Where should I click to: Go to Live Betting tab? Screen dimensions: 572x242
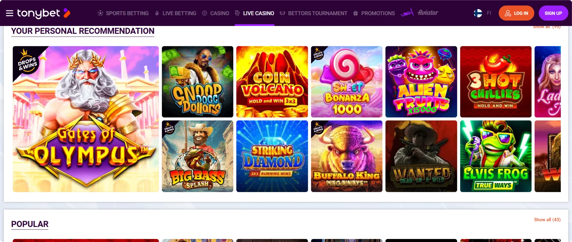(175, 13)
